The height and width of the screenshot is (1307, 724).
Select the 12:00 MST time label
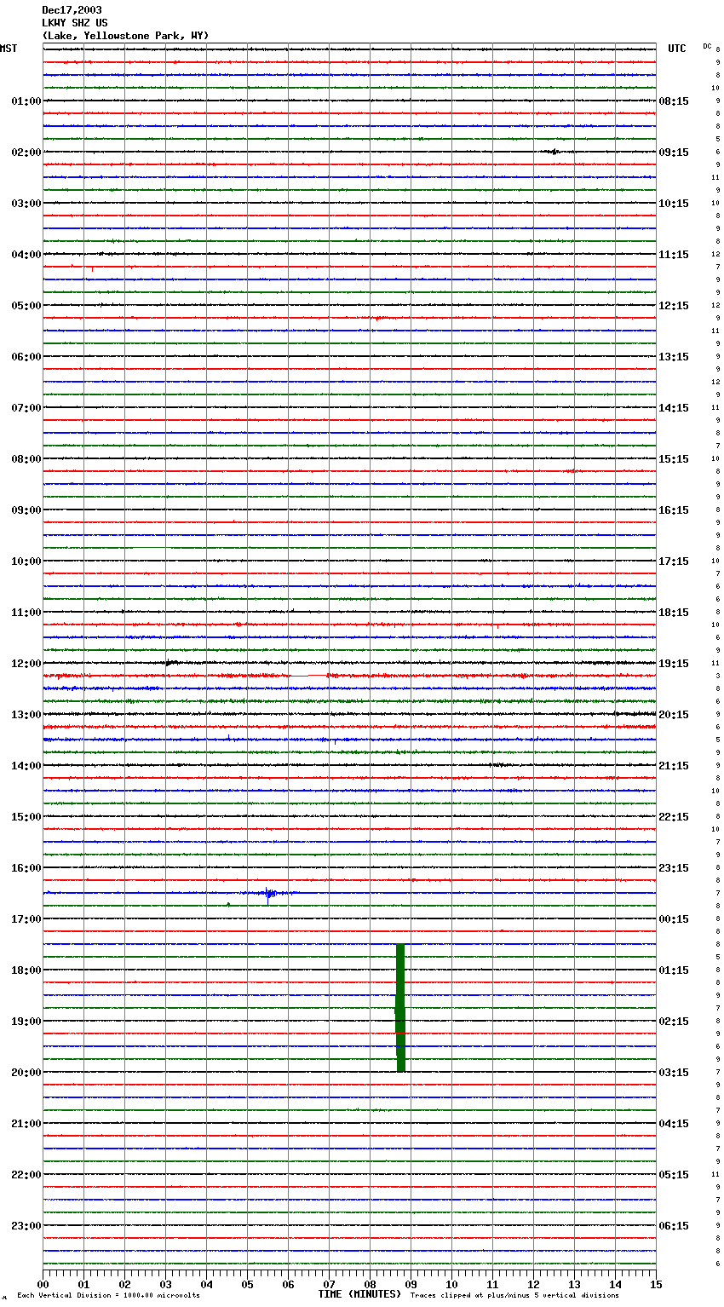[26, 664]
